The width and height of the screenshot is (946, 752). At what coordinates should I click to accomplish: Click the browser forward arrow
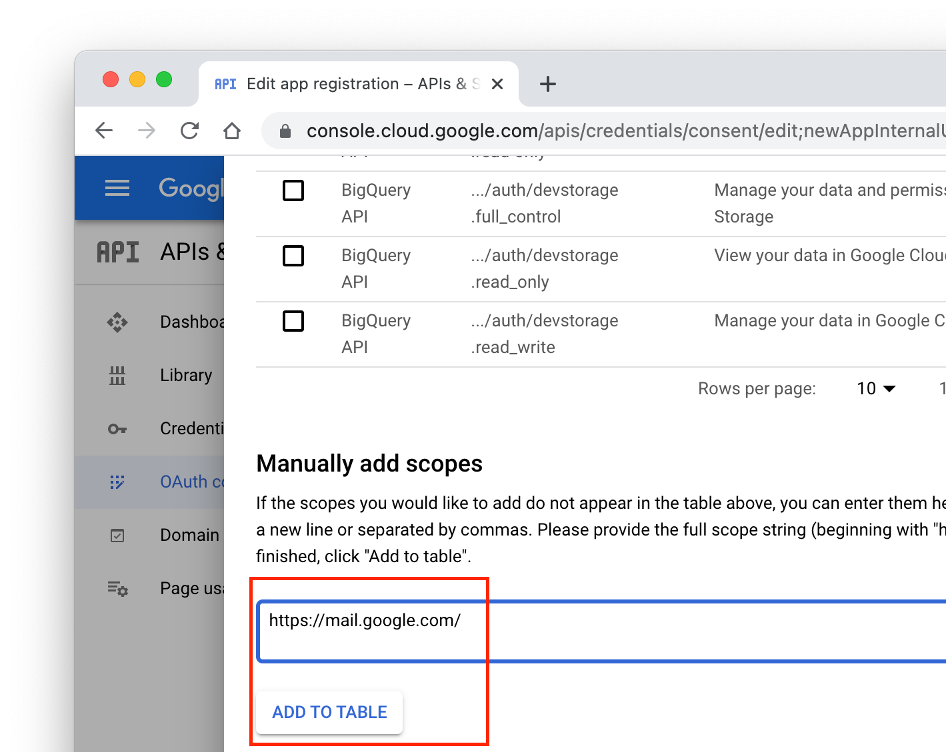click(147, 131)
